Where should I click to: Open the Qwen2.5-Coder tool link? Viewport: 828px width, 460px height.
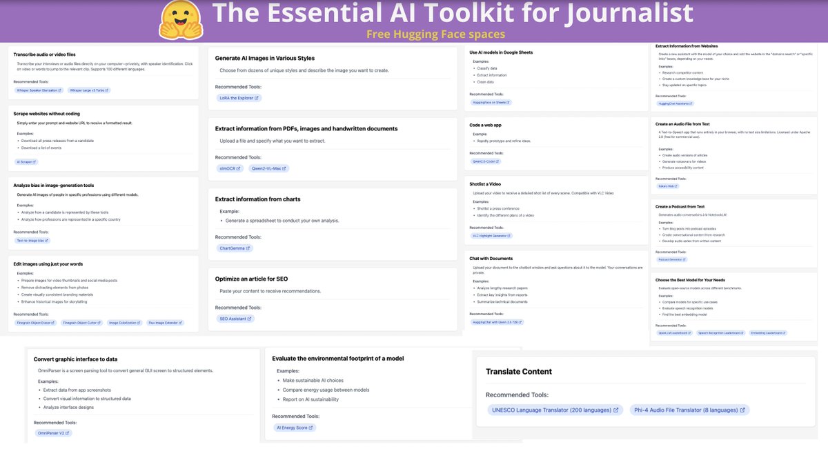point(486,161)
